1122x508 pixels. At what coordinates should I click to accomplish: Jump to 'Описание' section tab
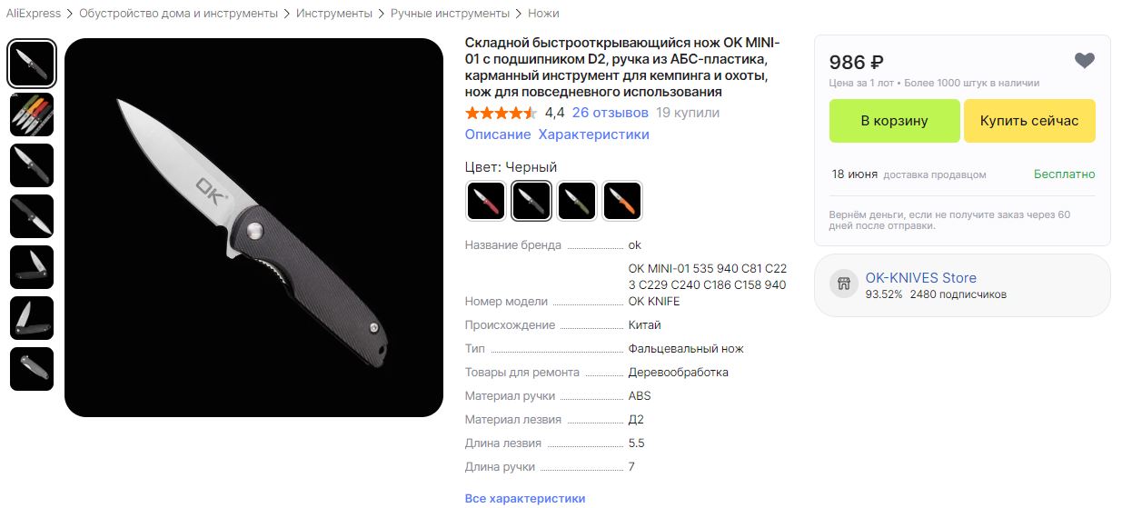point(498,134)
